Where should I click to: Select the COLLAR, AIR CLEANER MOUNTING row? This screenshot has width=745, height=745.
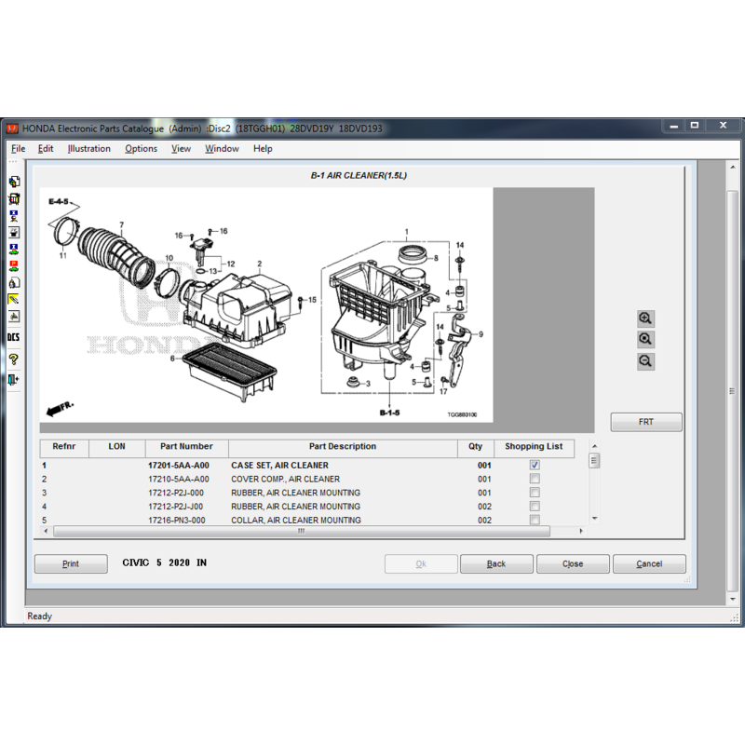tap(295, 520)
